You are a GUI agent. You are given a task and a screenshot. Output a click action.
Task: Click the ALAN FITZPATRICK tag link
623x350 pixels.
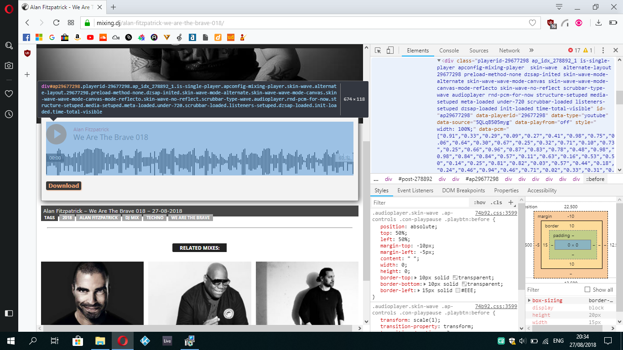pos(99,218)
